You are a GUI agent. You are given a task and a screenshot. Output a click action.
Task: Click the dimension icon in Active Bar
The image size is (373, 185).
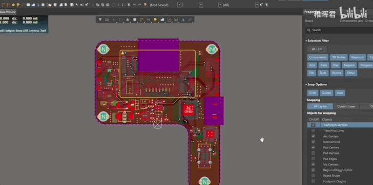[x=176, y=20]
